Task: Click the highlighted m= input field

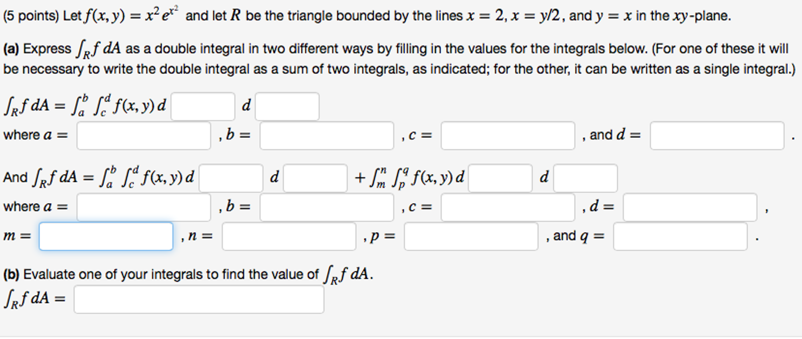Action: [x=106, y=236]
